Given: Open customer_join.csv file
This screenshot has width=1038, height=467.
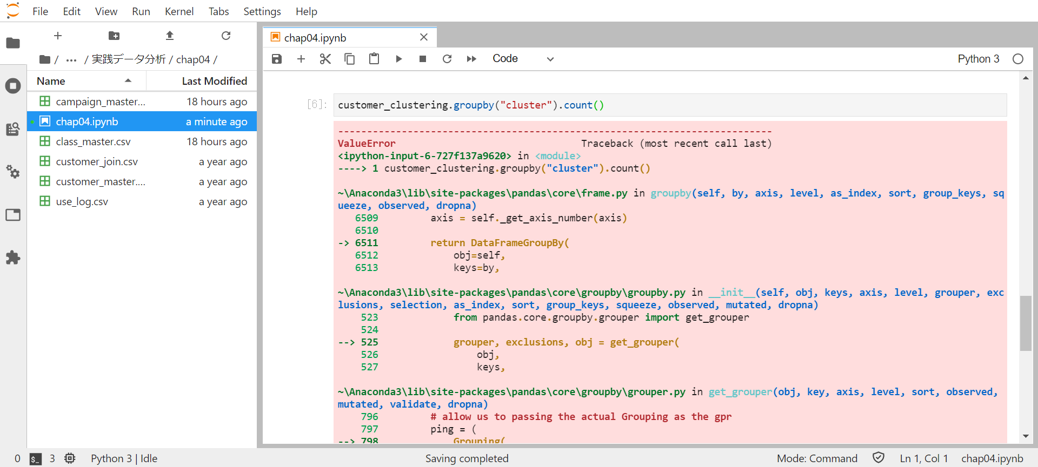Looking at the screenshot, I should 97,161.
